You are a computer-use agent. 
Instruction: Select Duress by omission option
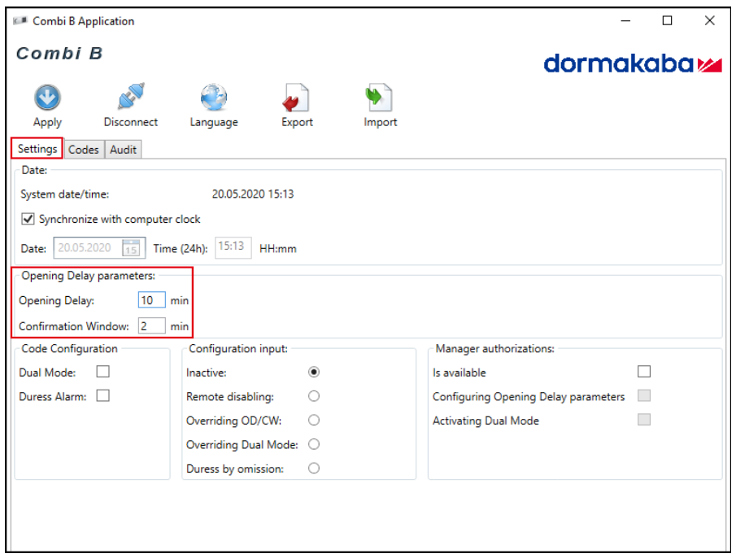pos(314,469)
